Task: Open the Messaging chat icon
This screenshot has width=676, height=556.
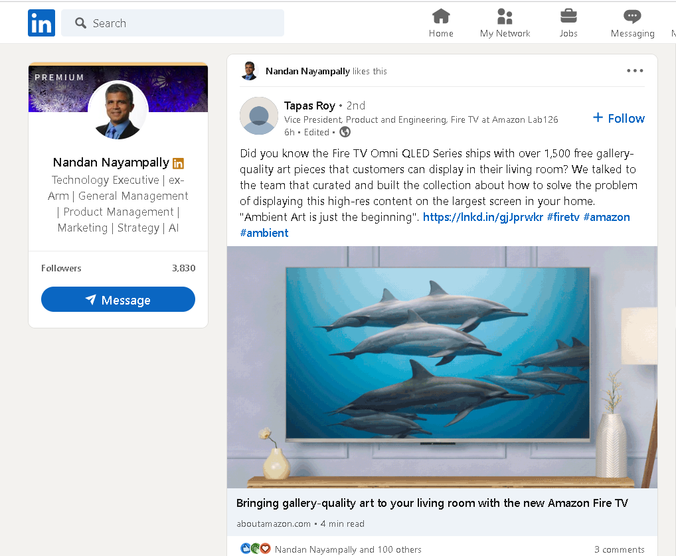Action: (x=632, y=16)
